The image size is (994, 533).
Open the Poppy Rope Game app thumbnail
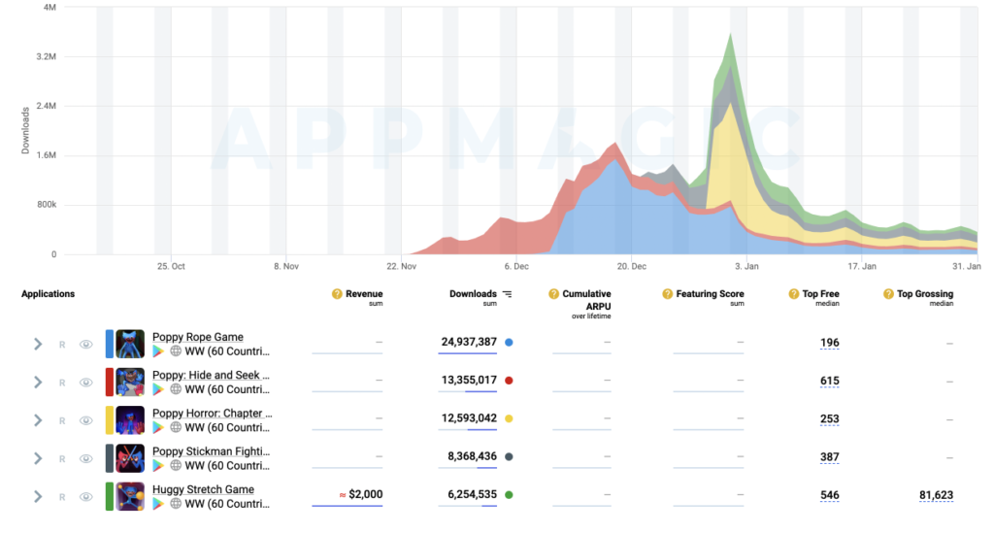[x=130, y=344]
